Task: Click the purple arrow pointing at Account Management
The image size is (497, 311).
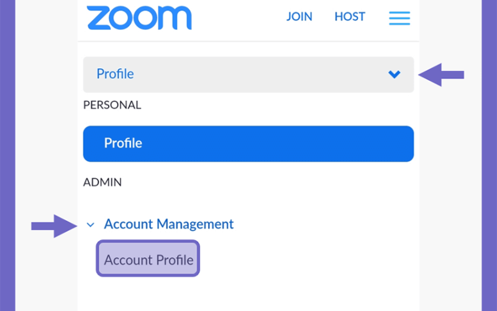Action: point(54,226)
